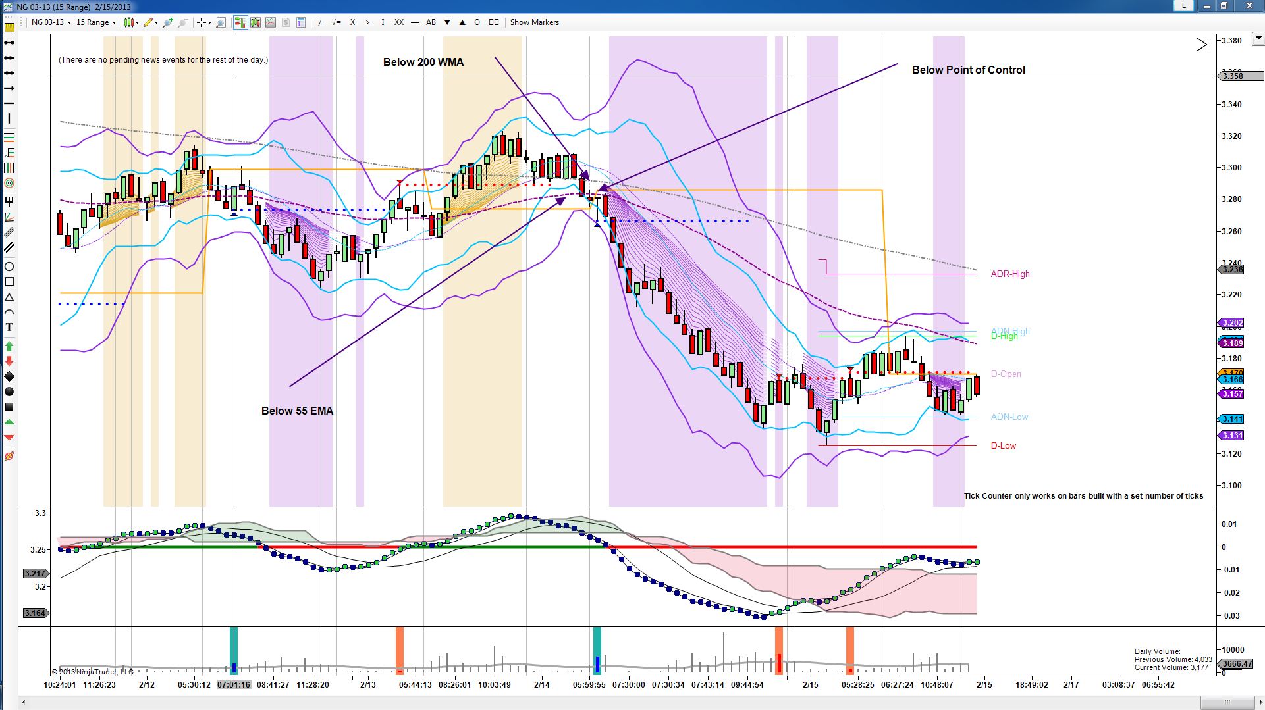Open the indicators chart icon
Image resolution: width=1265 pixels, height=710 pixels.
271,22
